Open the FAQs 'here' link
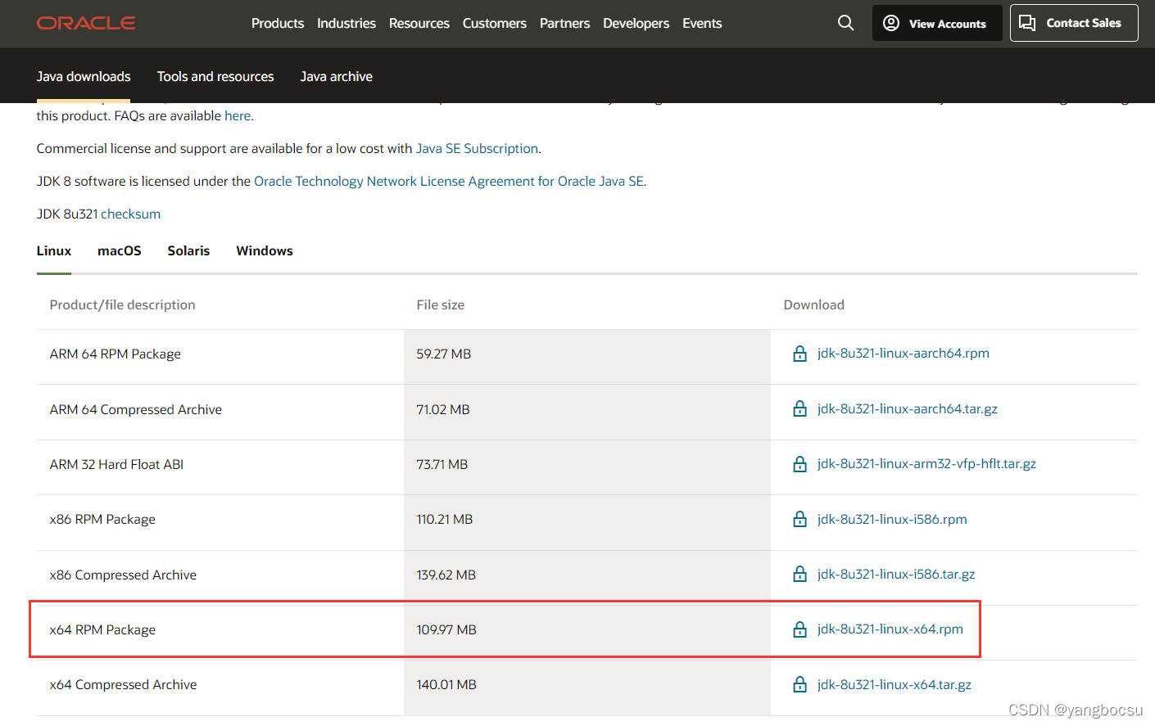Viewport: 1155px width, 726px height. [238, 115]
